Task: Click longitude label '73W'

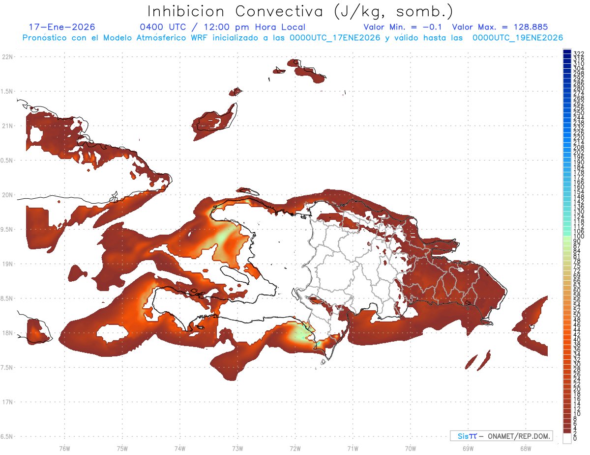Action: (x=237, y=448)
